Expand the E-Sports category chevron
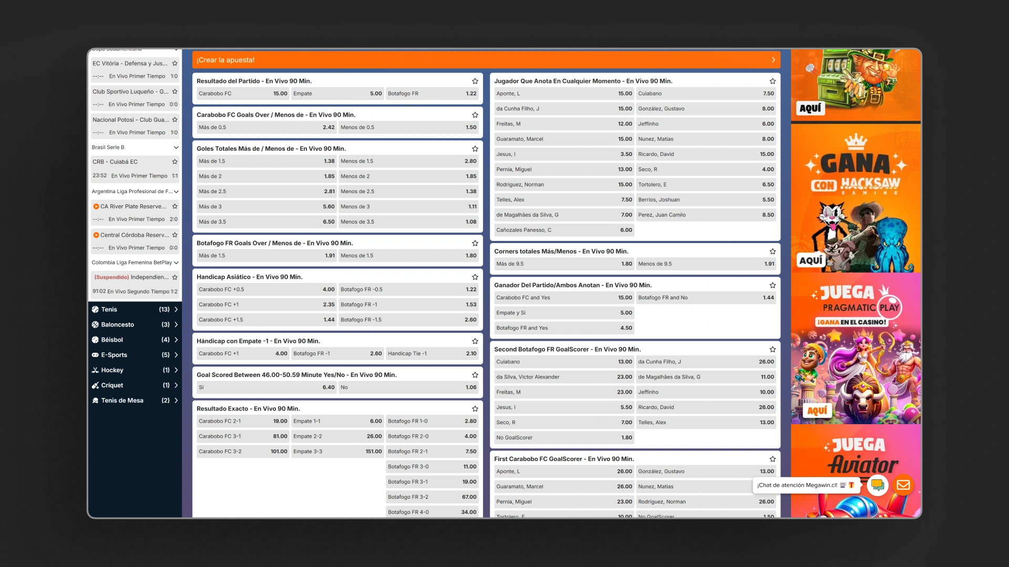Viewport: 1009px width, 567px height. [176, 355]
